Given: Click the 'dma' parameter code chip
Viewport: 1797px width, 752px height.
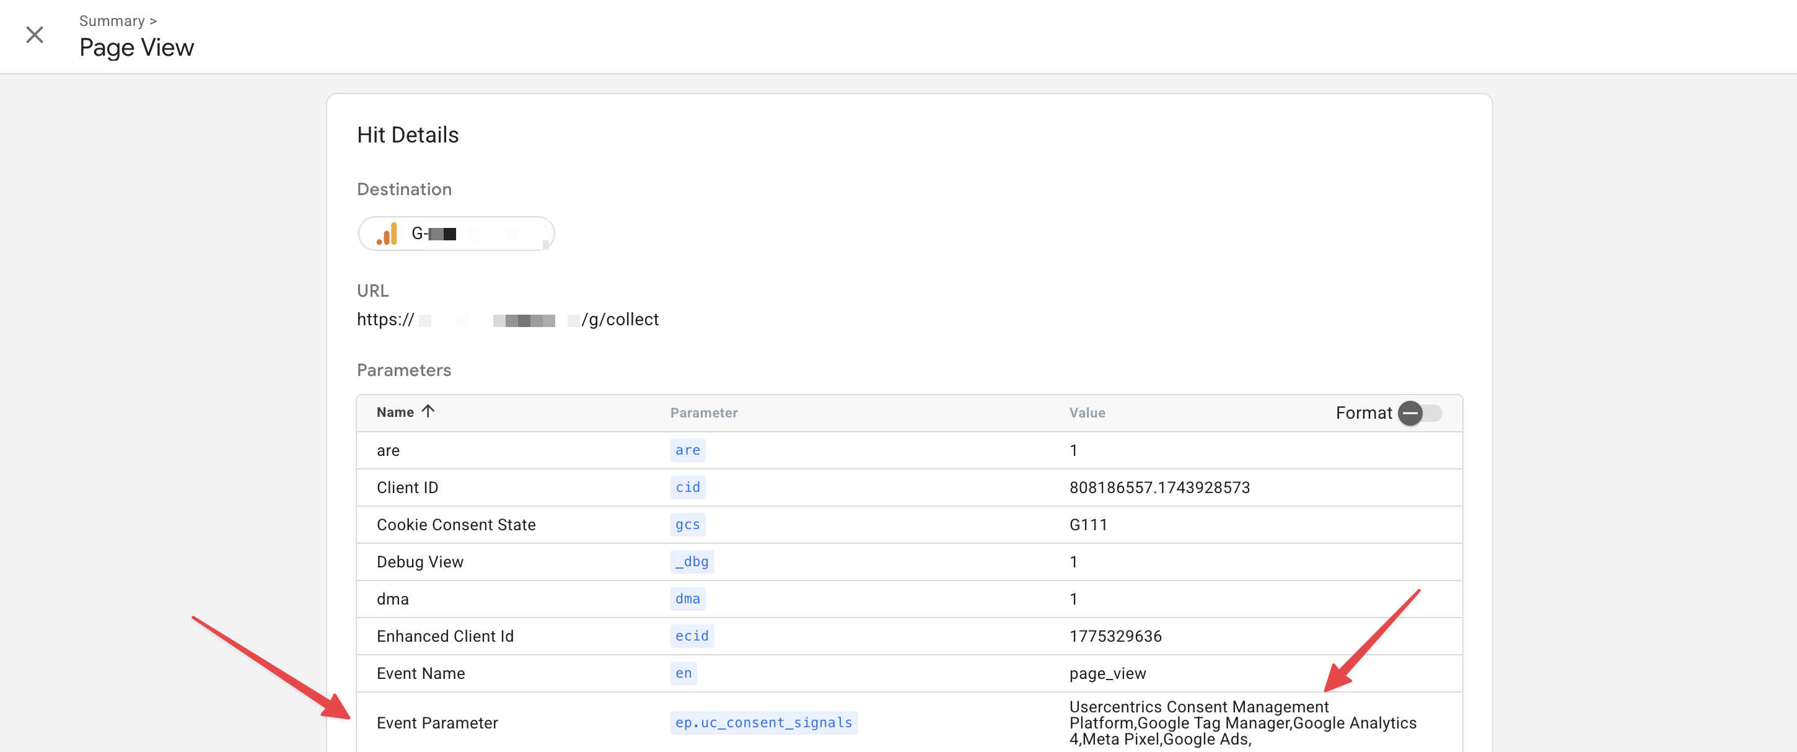Looking at the screenshot, I should (x=687, y=598).
